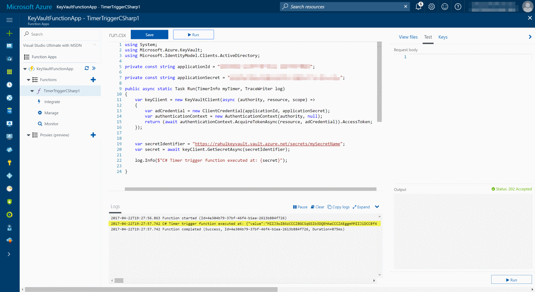
Task: Open the Recent clock icon in sidebar
Action: (10, 85)
